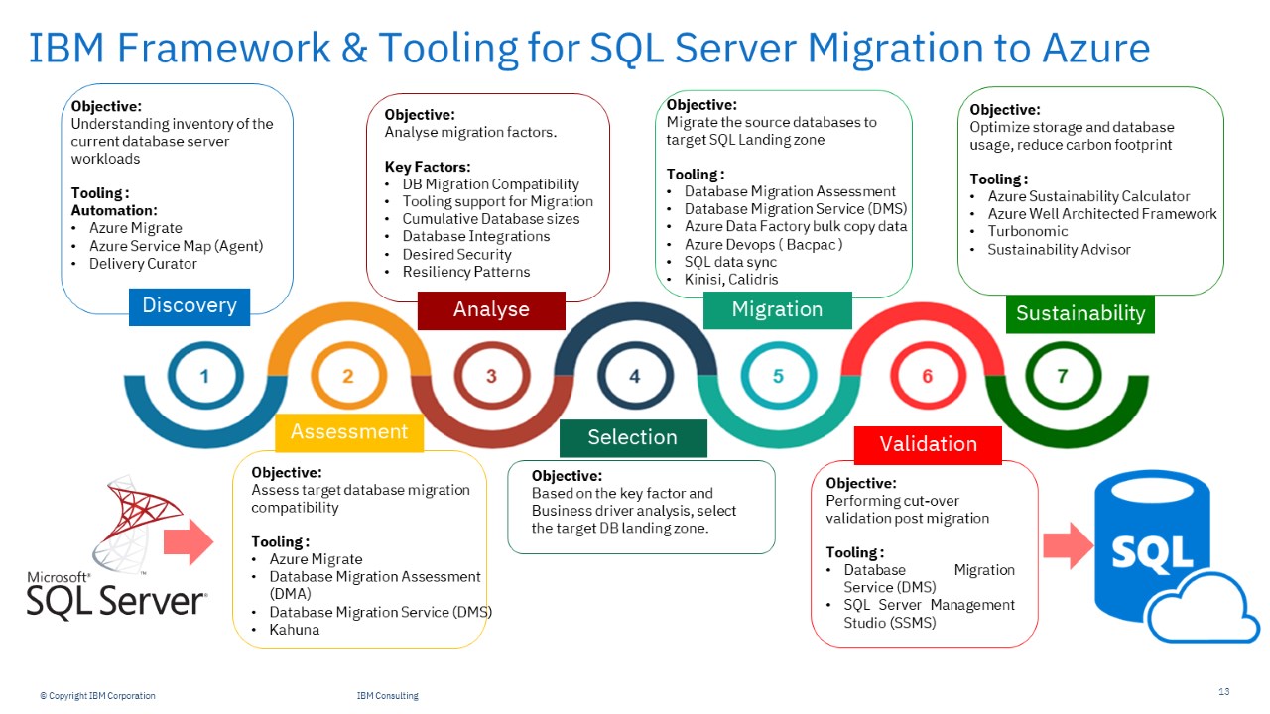This screenshot has width=1270, height=714.
Task: Select step circle number 6
Action: (928, 377)
